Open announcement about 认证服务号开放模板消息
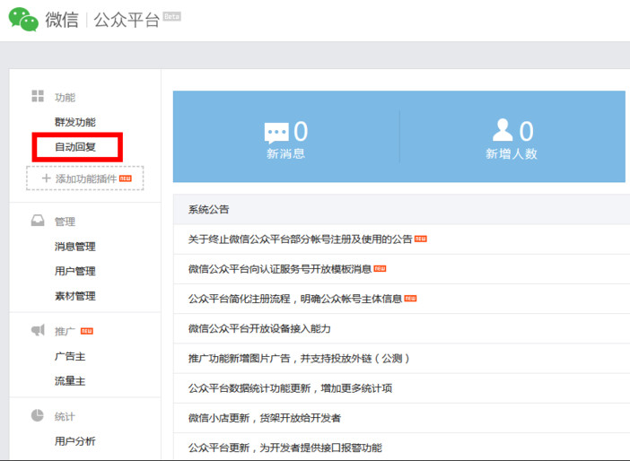 point(279,269)
